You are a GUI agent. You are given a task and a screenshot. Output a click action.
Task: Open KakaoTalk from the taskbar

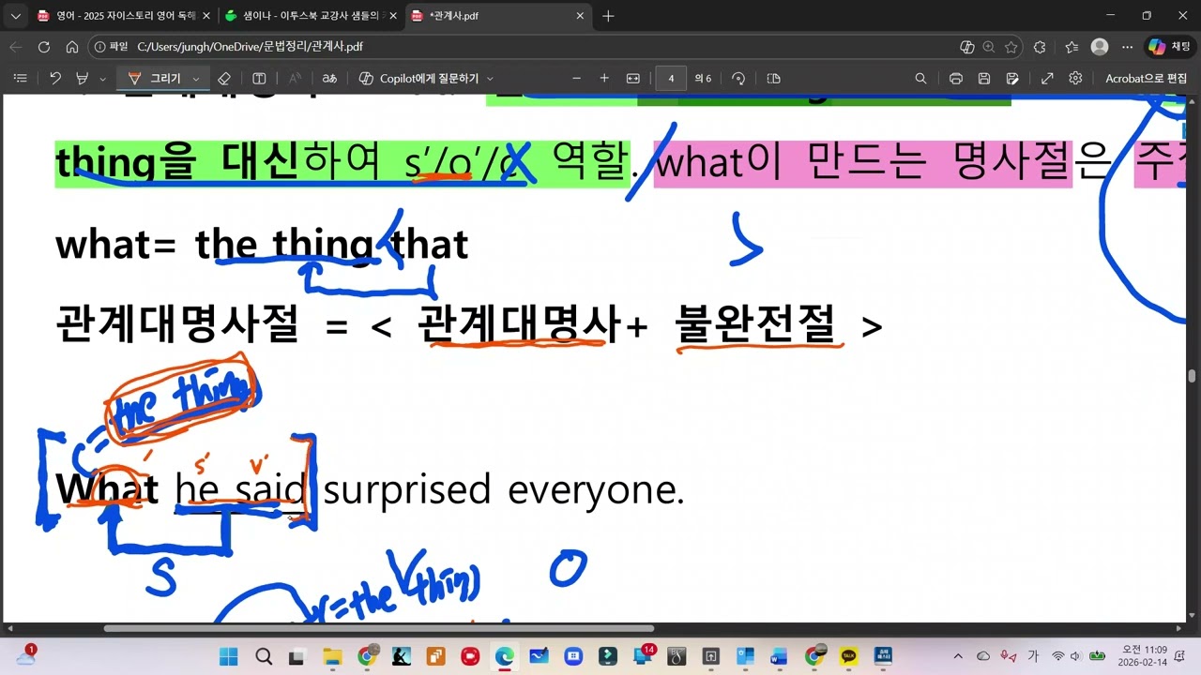pyautogui.click(x=848, y=657)
